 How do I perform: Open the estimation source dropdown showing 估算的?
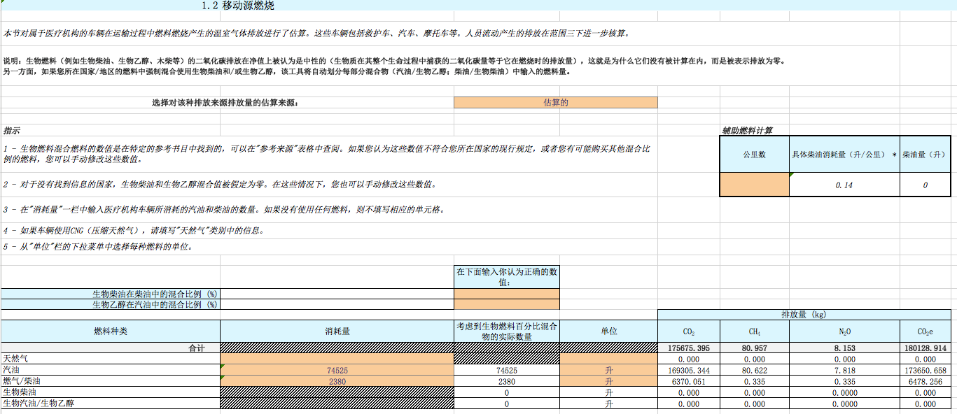tap(555, 103)
